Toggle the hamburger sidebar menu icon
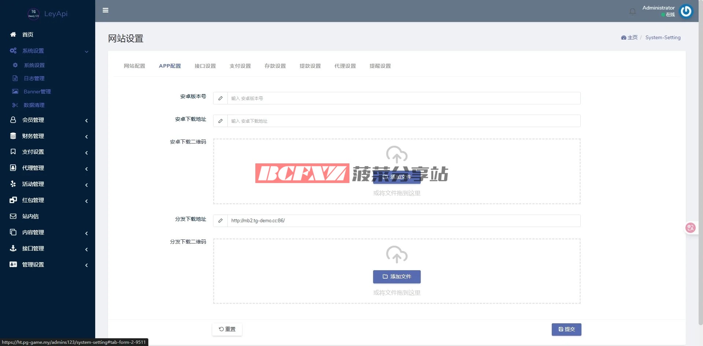This screenshot has height=346, width=703. click(105, 10)
